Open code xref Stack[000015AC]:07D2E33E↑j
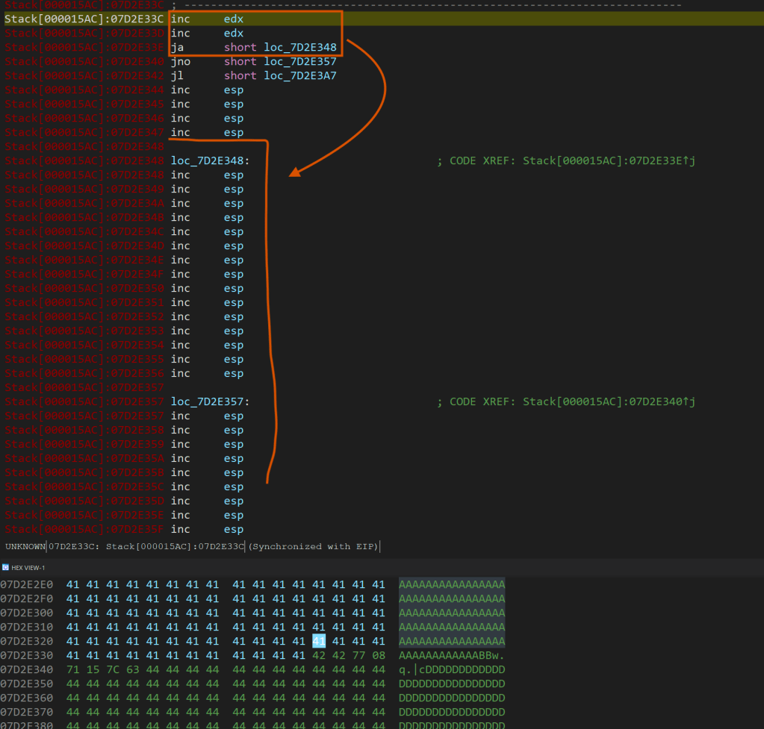This screenshot has width=764, height=729. (x=609, y=161)
